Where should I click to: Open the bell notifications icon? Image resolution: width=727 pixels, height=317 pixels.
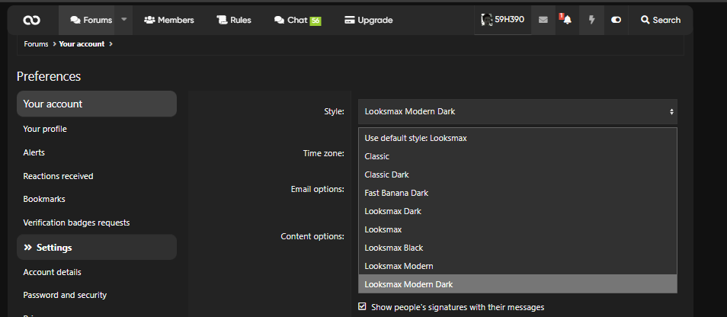click(x=567, y=20)
